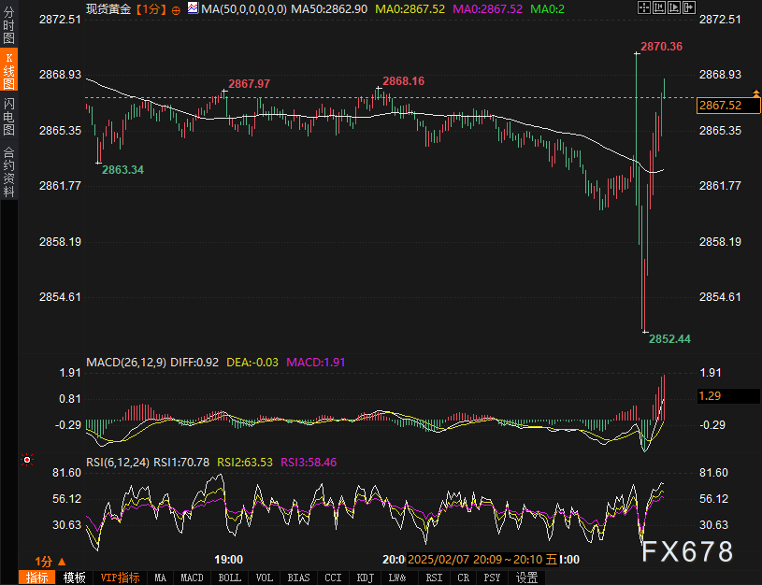Click the orange circle-plus icon beside 1分

coord(176,9)
